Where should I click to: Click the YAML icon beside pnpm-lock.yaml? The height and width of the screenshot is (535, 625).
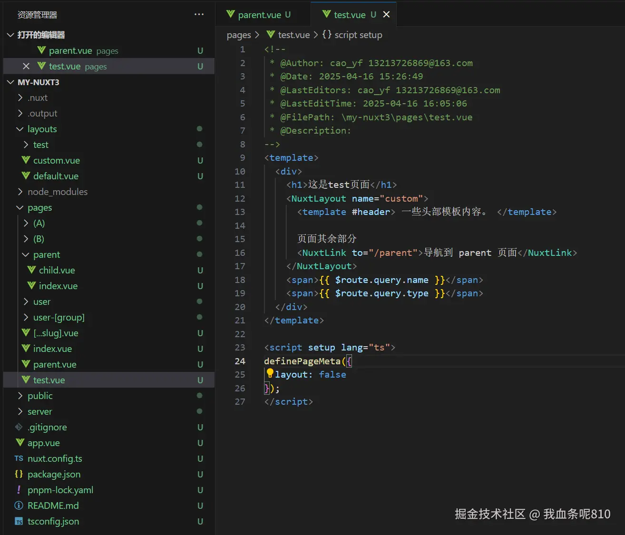(x=19, y=490)
